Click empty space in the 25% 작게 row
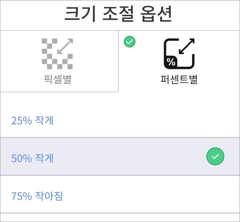 click(138, 120)
